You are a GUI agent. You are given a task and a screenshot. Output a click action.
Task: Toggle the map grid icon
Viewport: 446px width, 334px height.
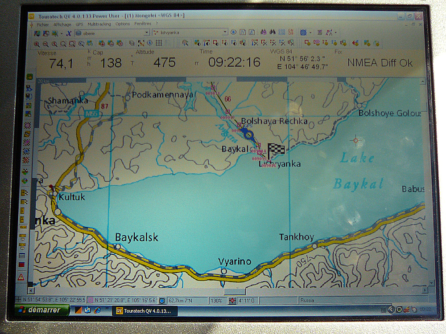tap(159, 43)
